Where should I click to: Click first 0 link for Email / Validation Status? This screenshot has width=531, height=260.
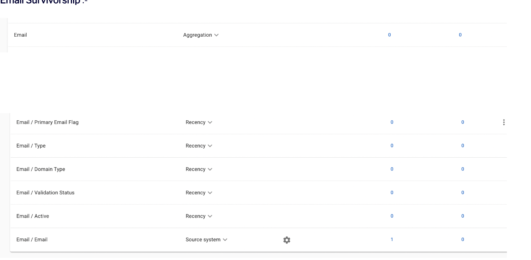[x=392, y=193]
